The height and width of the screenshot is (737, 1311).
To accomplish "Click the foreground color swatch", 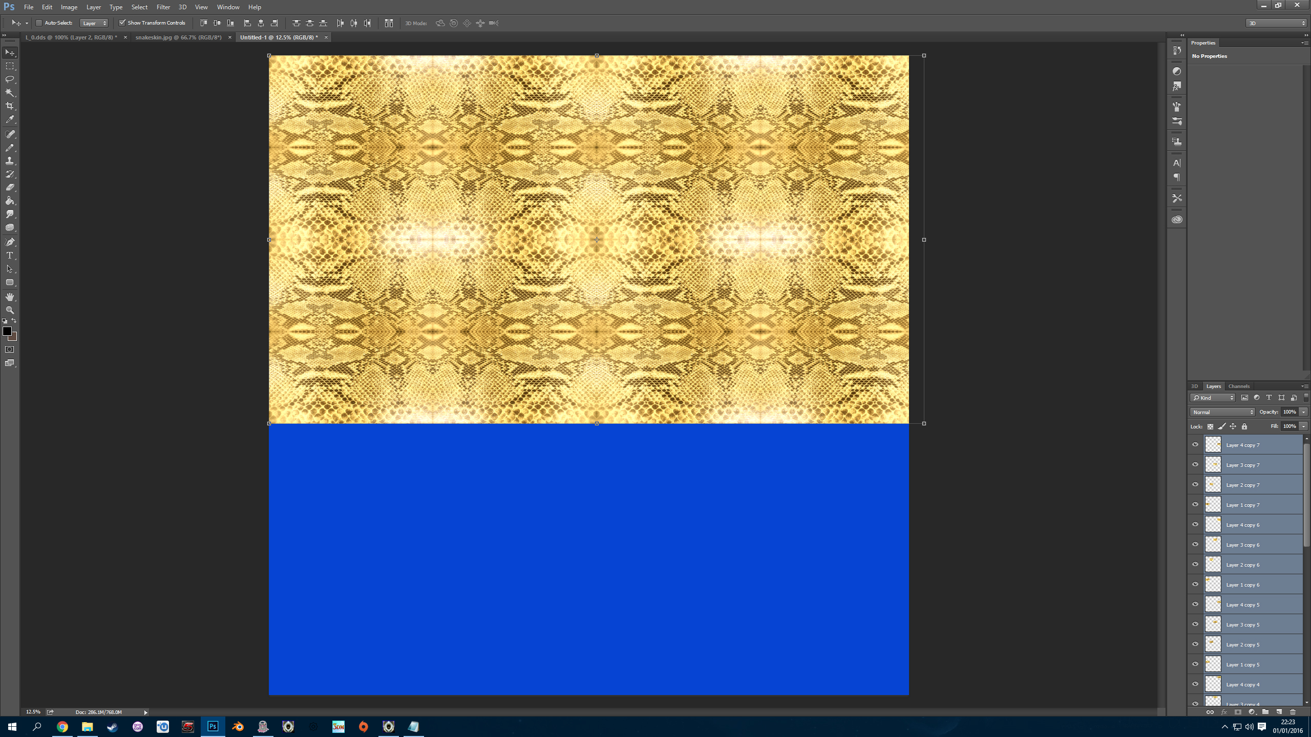I will (7, 331).
